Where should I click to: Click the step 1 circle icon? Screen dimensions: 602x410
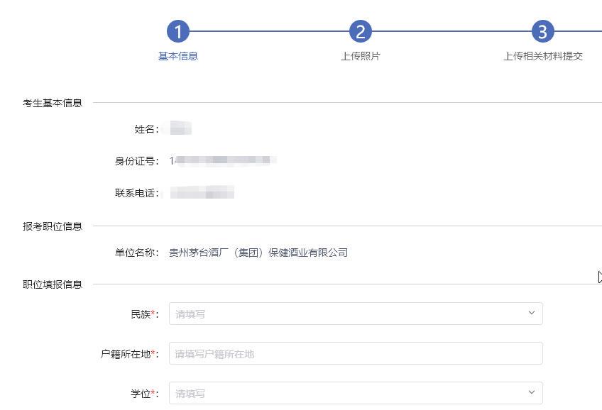tap(178, 31)
